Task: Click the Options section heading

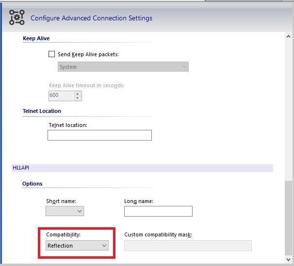Action: point(33,184)
